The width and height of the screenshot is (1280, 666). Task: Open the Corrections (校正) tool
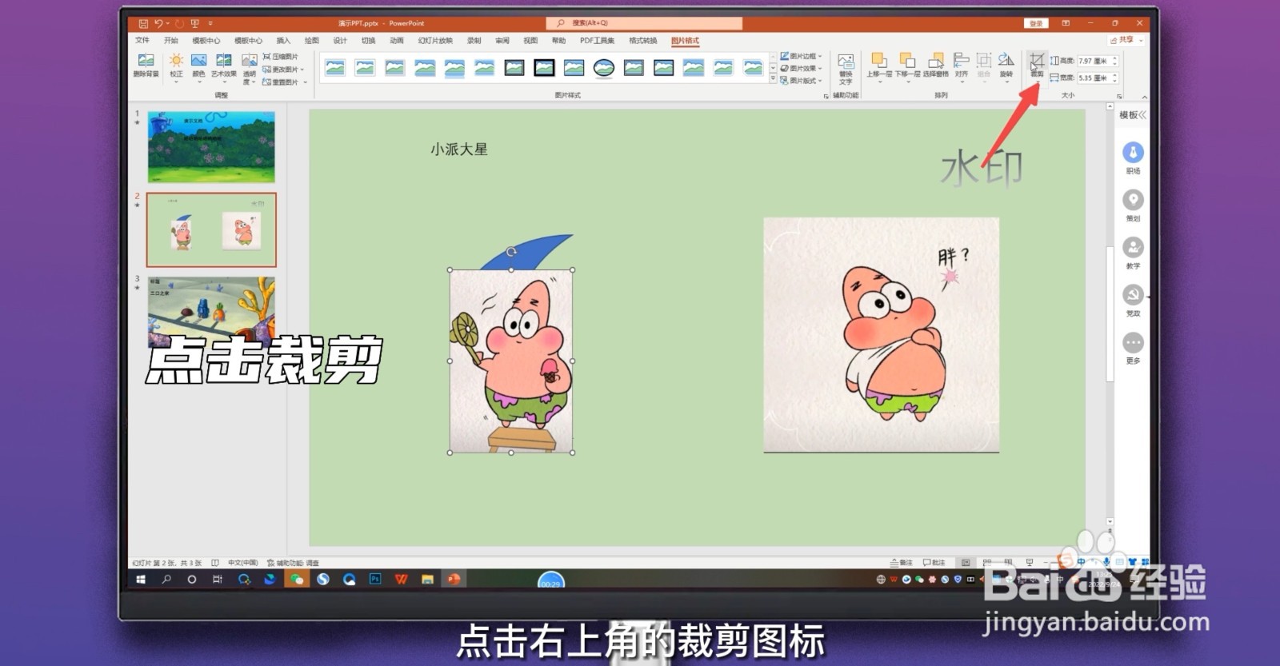[x=176, y=67]
